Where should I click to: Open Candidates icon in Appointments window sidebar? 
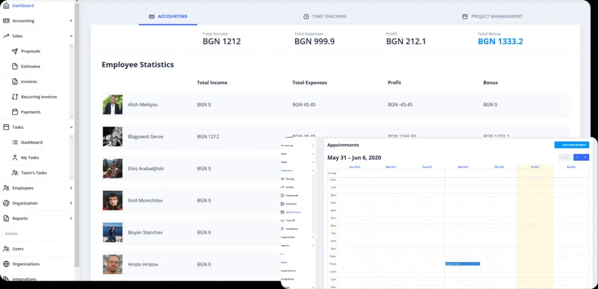coord(282,229)
